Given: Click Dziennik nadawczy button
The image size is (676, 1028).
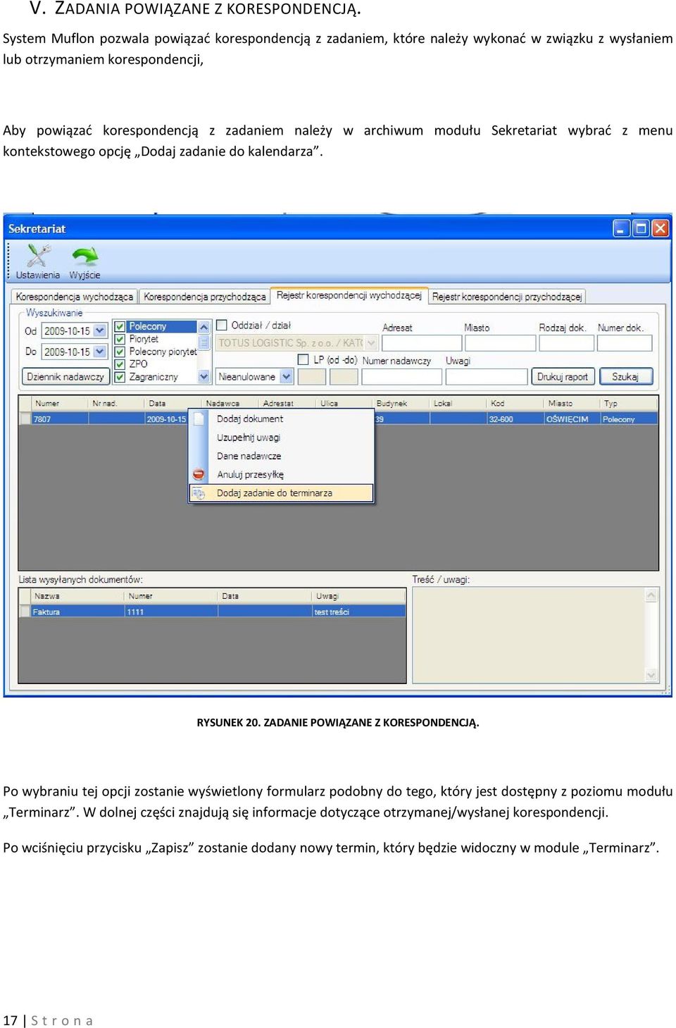Looking at the screenshot, I should (65, 377).
